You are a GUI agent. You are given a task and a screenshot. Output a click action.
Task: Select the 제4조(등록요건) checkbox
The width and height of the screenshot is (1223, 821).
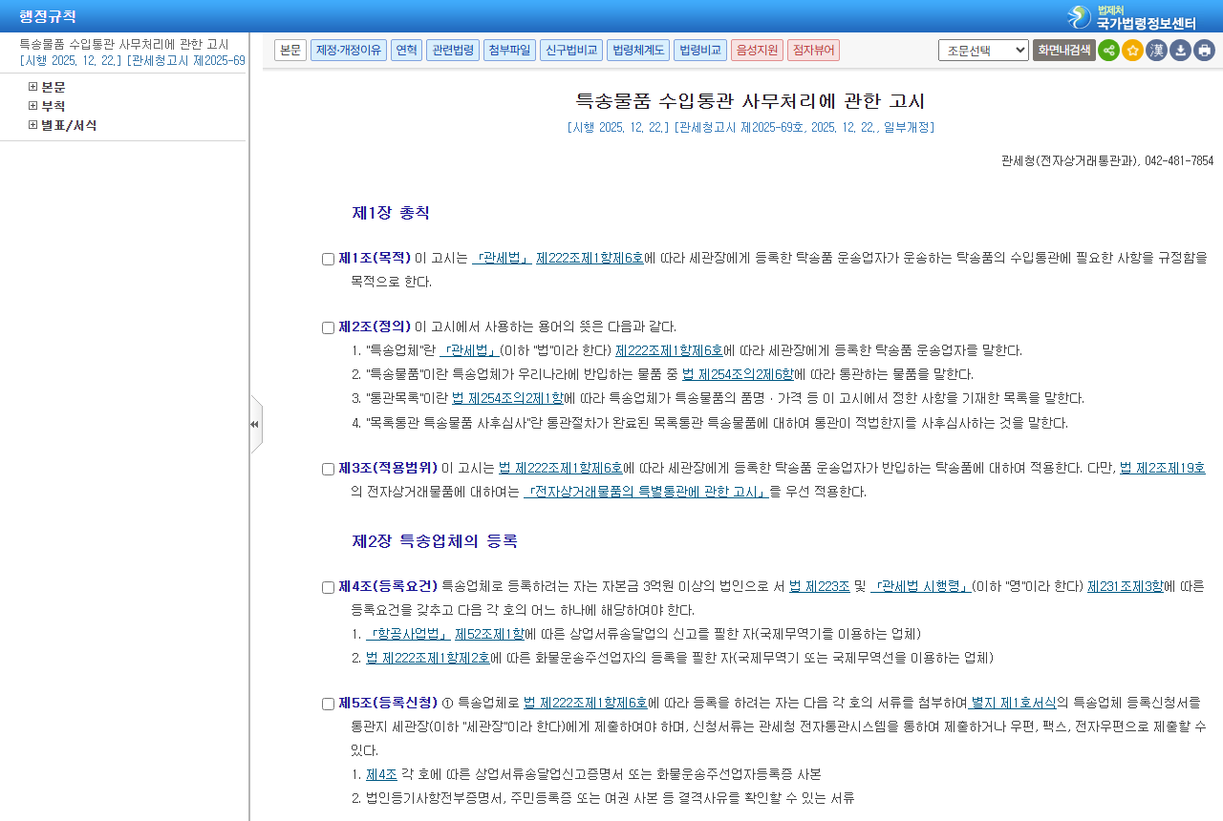coord(328,587)
